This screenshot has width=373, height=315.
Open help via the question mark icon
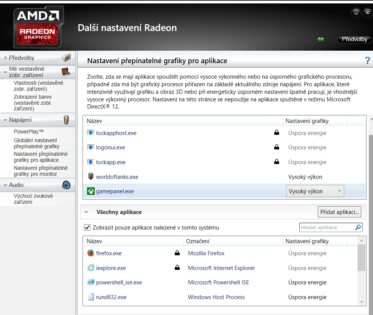367,61
